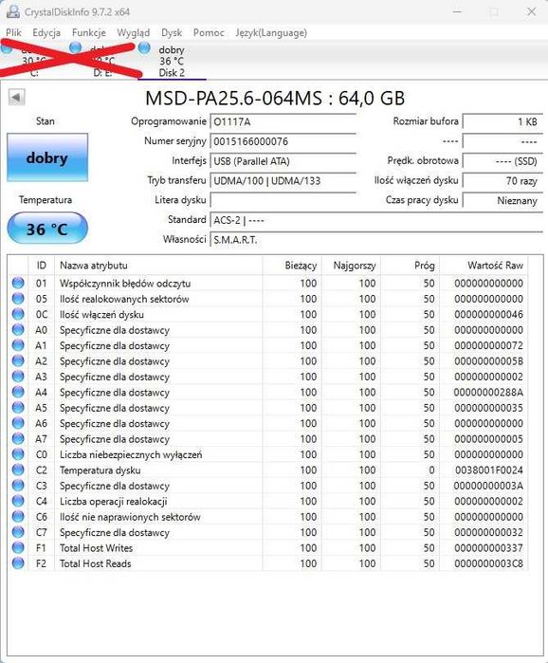Viewport: 548px width, 663px height.
Task: Click raw value 00000000288A
Action: click(489, 392)
